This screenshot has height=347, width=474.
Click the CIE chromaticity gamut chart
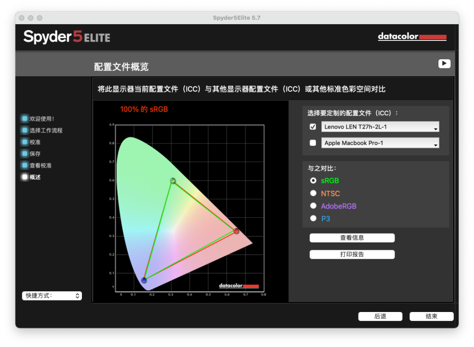point(190,208)
